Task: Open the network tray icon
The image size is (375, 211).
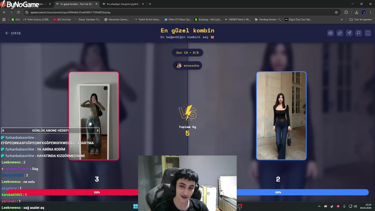Action: click(x=350, y=206)
